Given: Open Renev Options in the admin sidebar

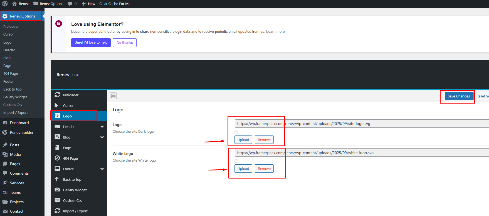Looking at the screenshot, I should [x=22, y=16].
